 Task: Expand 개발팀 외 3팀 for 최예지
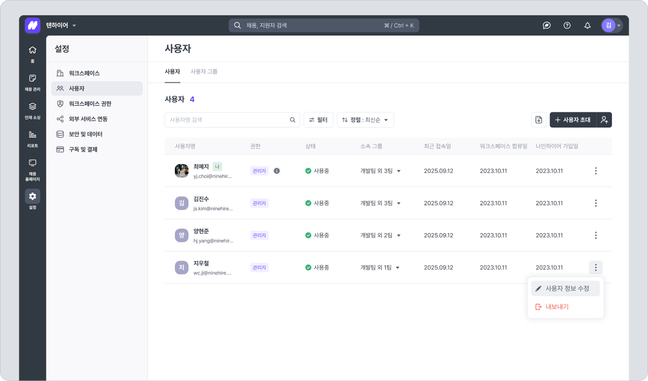click(x=381, y=171)
